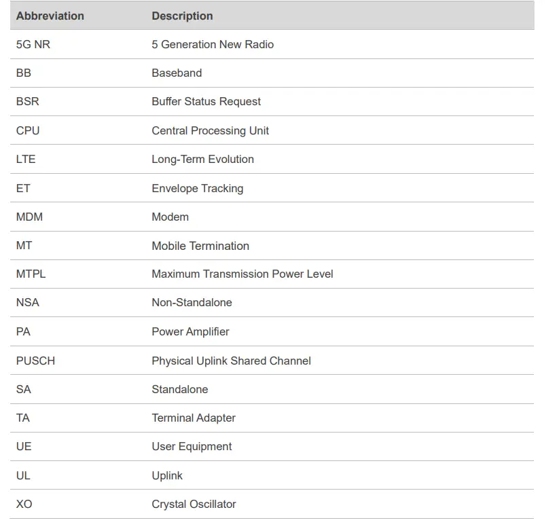Select the Central Processing Unit text
559x531 pixels.
tap(210, 130)
